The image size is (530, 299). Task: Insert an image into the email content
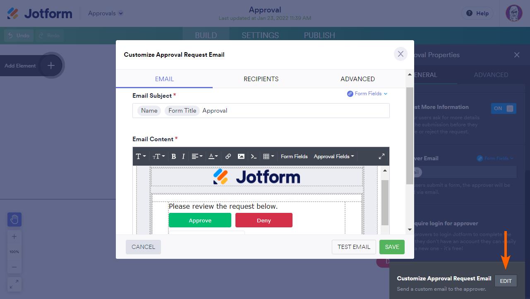click(241, 156)
